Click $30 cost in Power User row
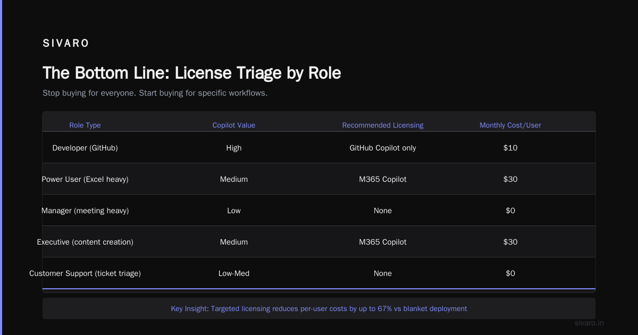This screenshot has height=335, width=638. pyautogui.click(x=510, y=179)
